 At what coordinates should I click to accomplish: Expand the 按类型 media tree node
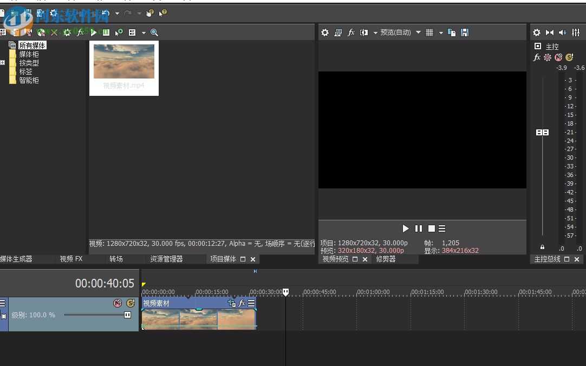(x=3, y=63)
